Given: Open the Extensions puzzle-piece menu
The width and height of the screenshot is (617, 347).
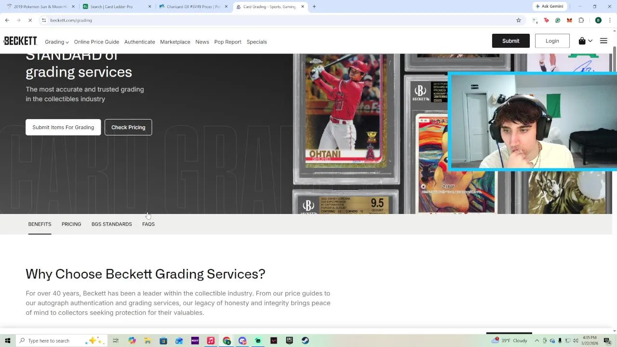Looking at the screenshot, I should pos(581,20).
